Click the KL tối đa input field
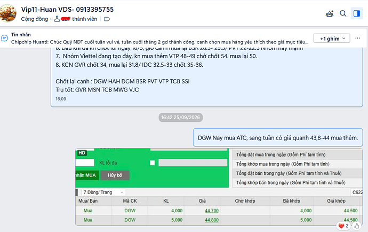 point(193,163)
